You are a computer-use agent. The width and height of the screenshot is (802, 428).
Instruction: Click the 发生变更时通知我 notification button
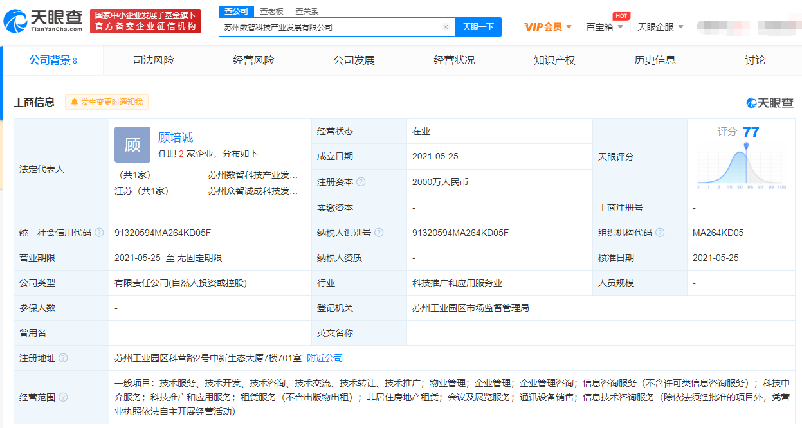click(107, 102)
